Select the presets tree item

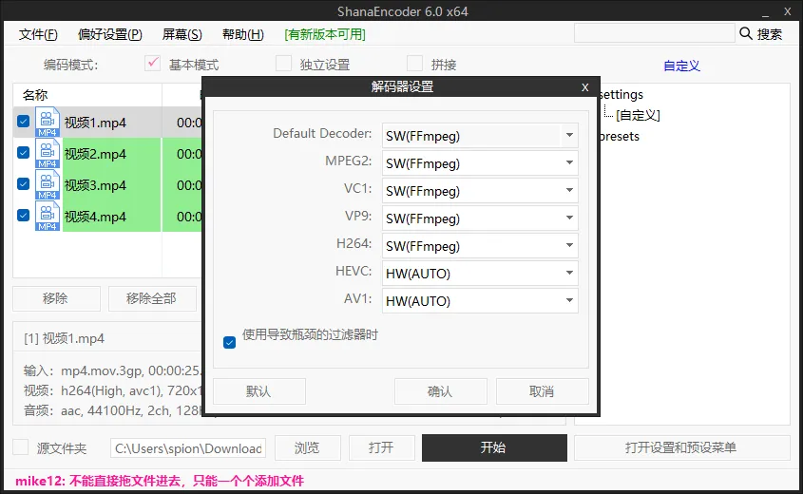pos(620,136)
